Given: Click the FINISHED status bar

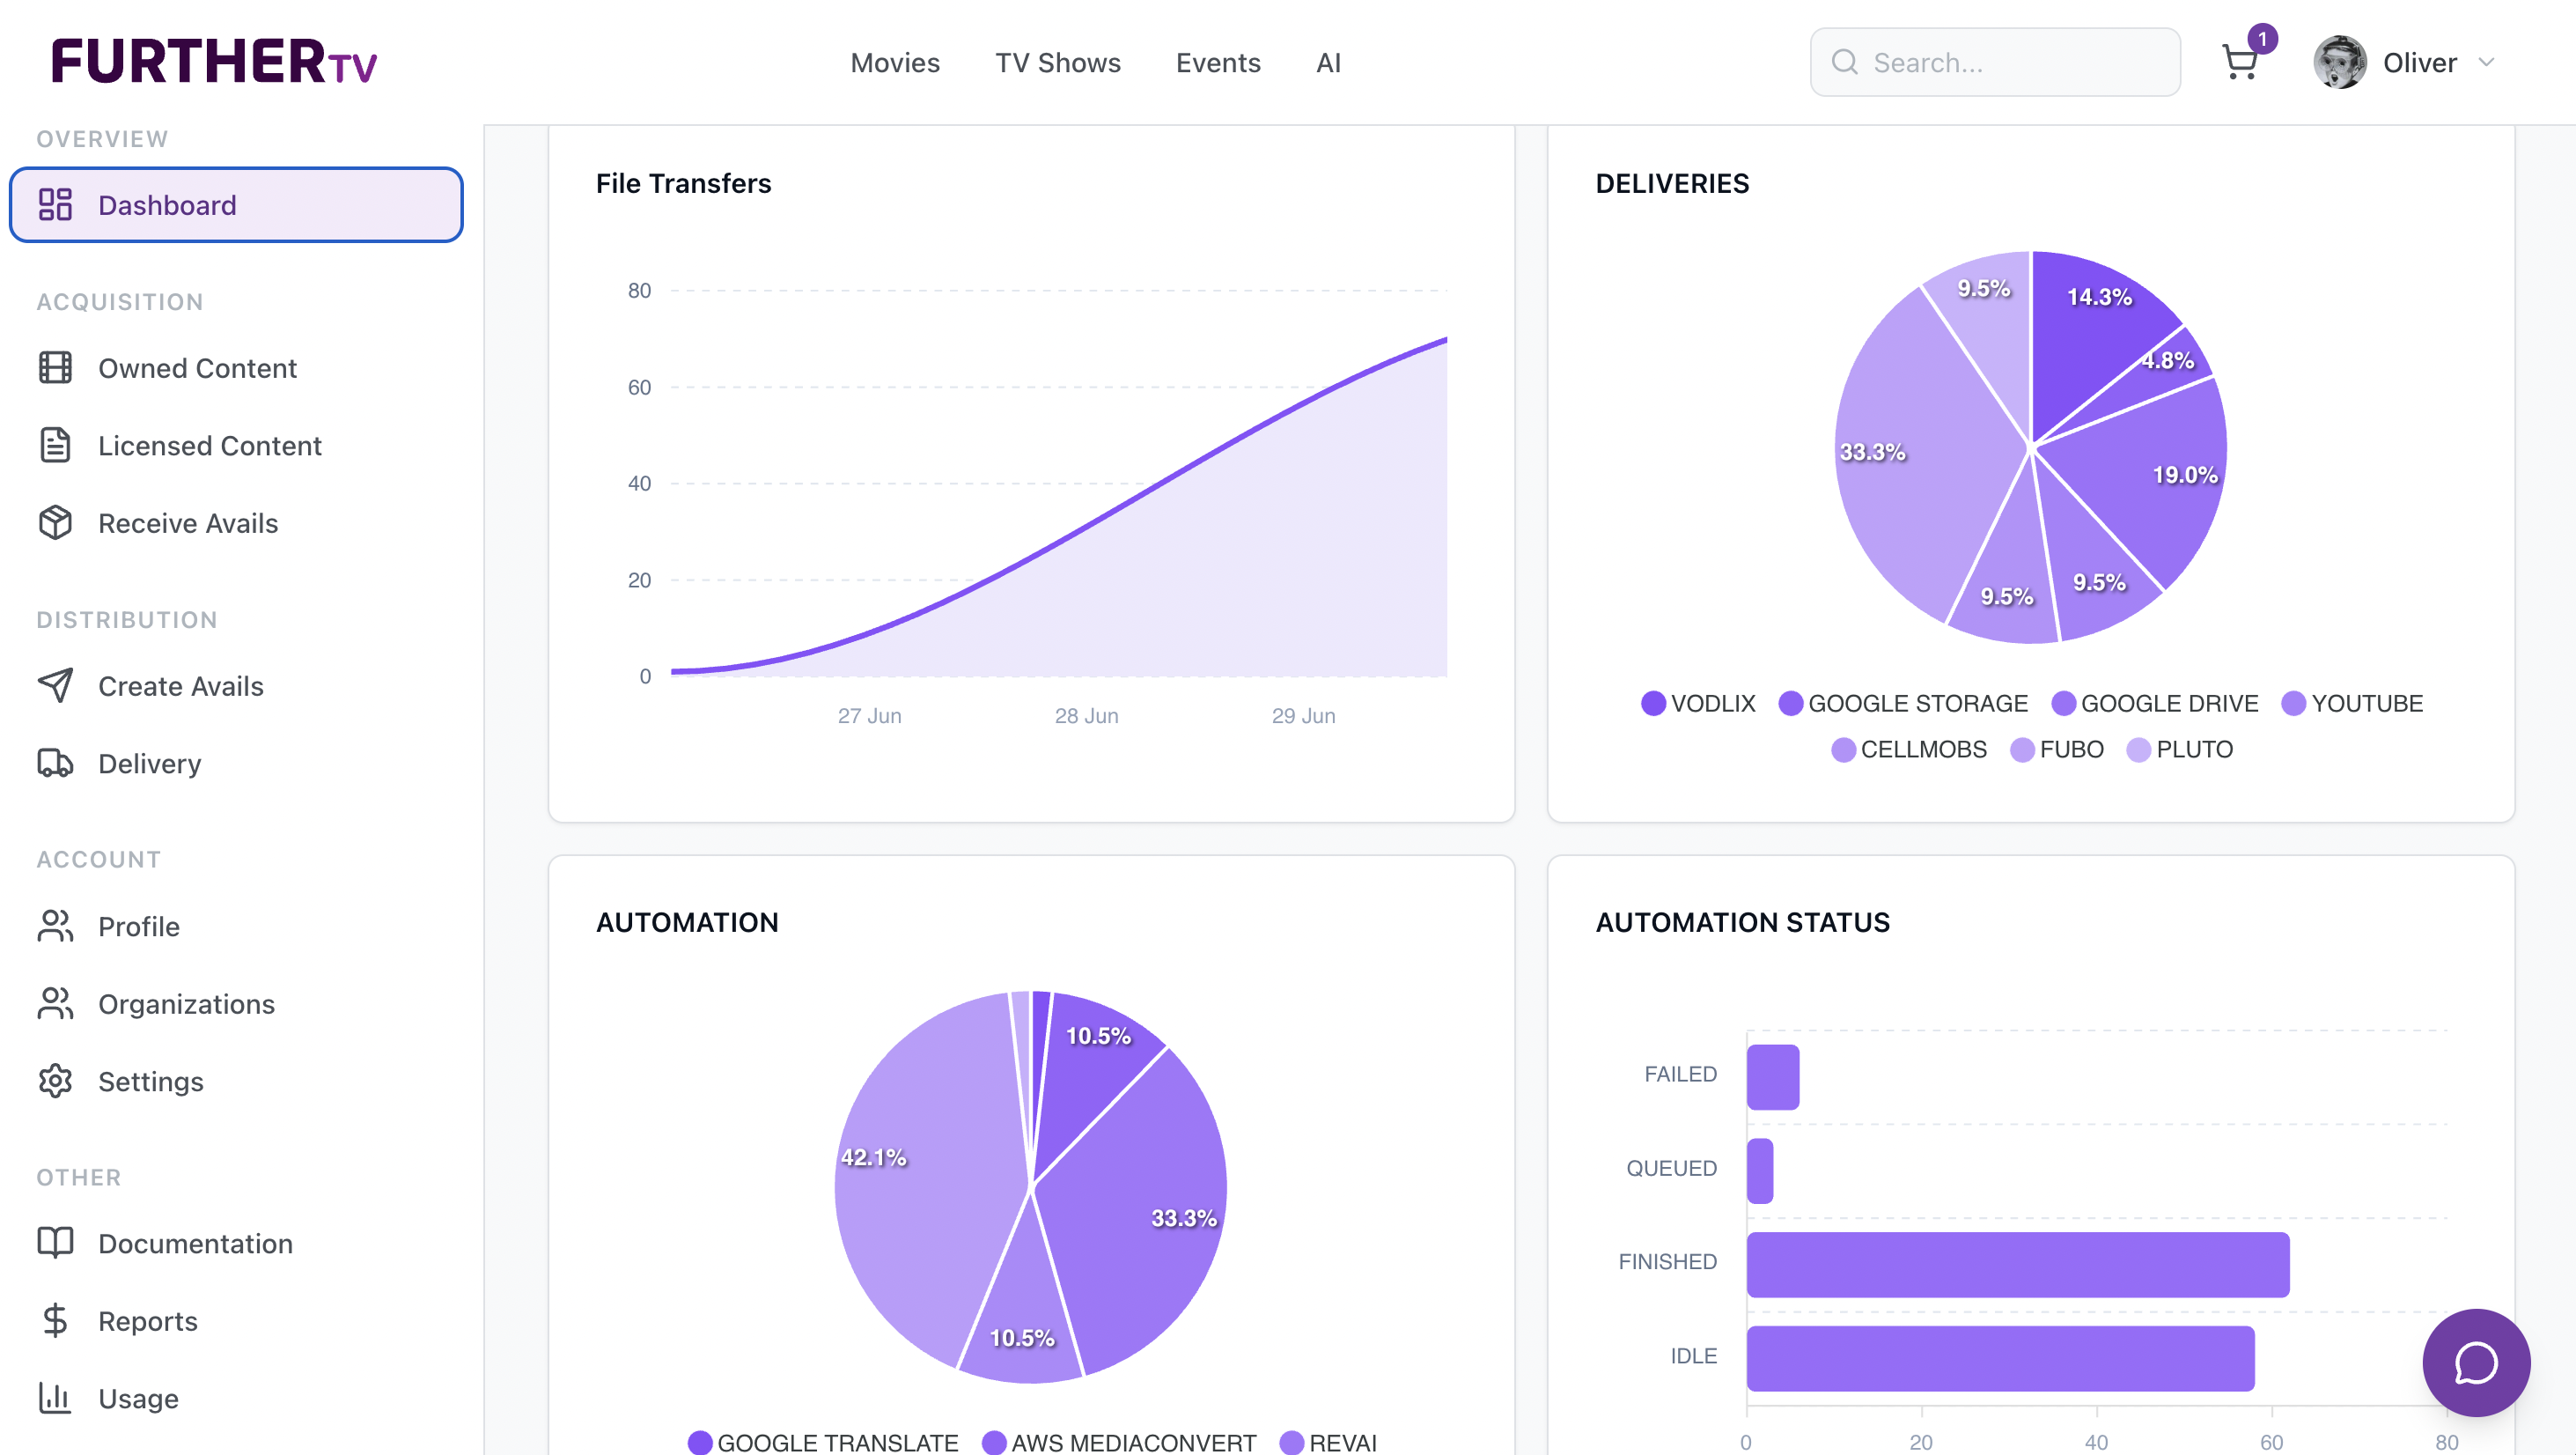Looking at the screenshot, I should (2017, 1264).
